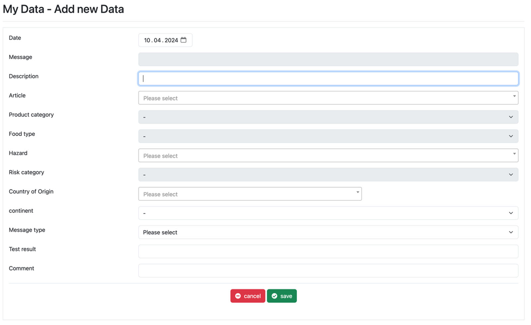Open the Hazard select box
The image size is (531, 325).
click(328, 156)
